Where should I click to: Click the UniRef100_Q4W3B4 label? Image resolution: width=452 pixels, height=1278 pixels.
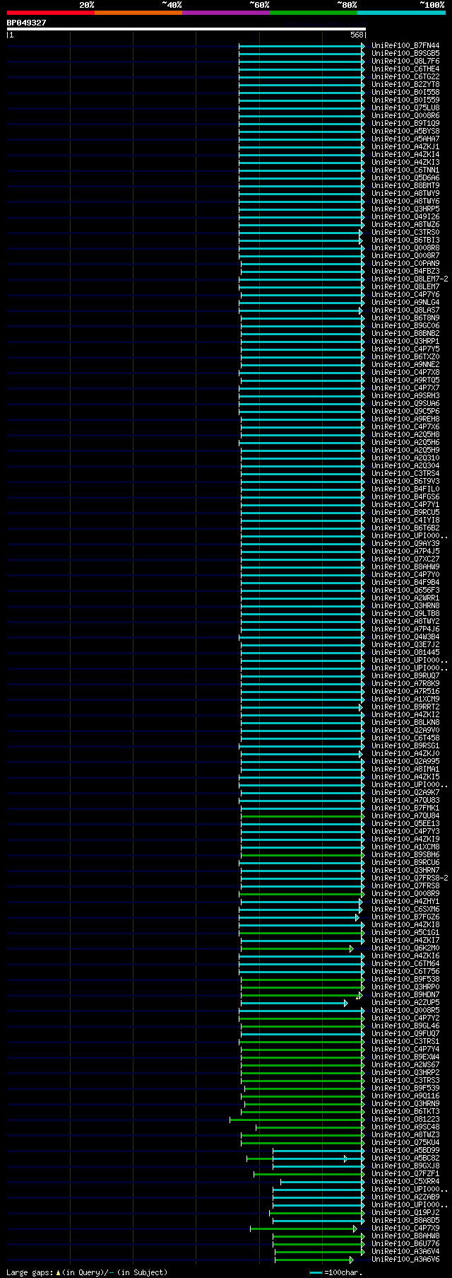click(x=405, y=637)
